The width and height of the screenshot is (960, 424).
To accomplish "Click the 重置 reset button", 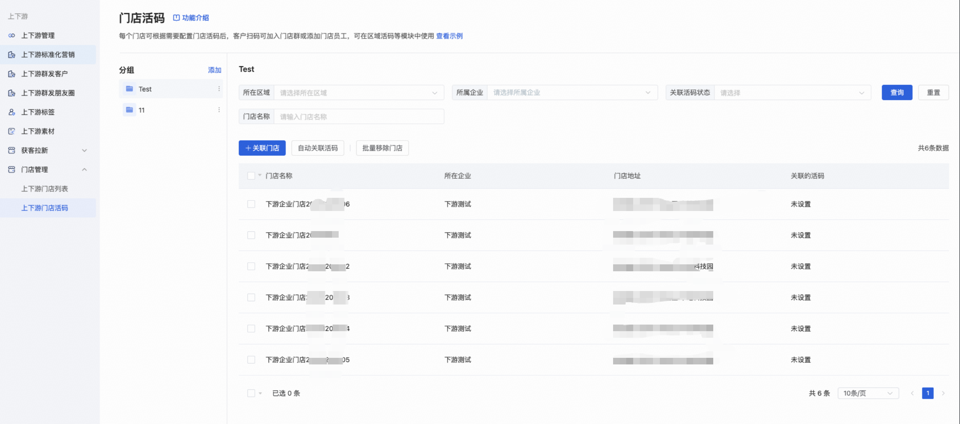I will 933,93.
